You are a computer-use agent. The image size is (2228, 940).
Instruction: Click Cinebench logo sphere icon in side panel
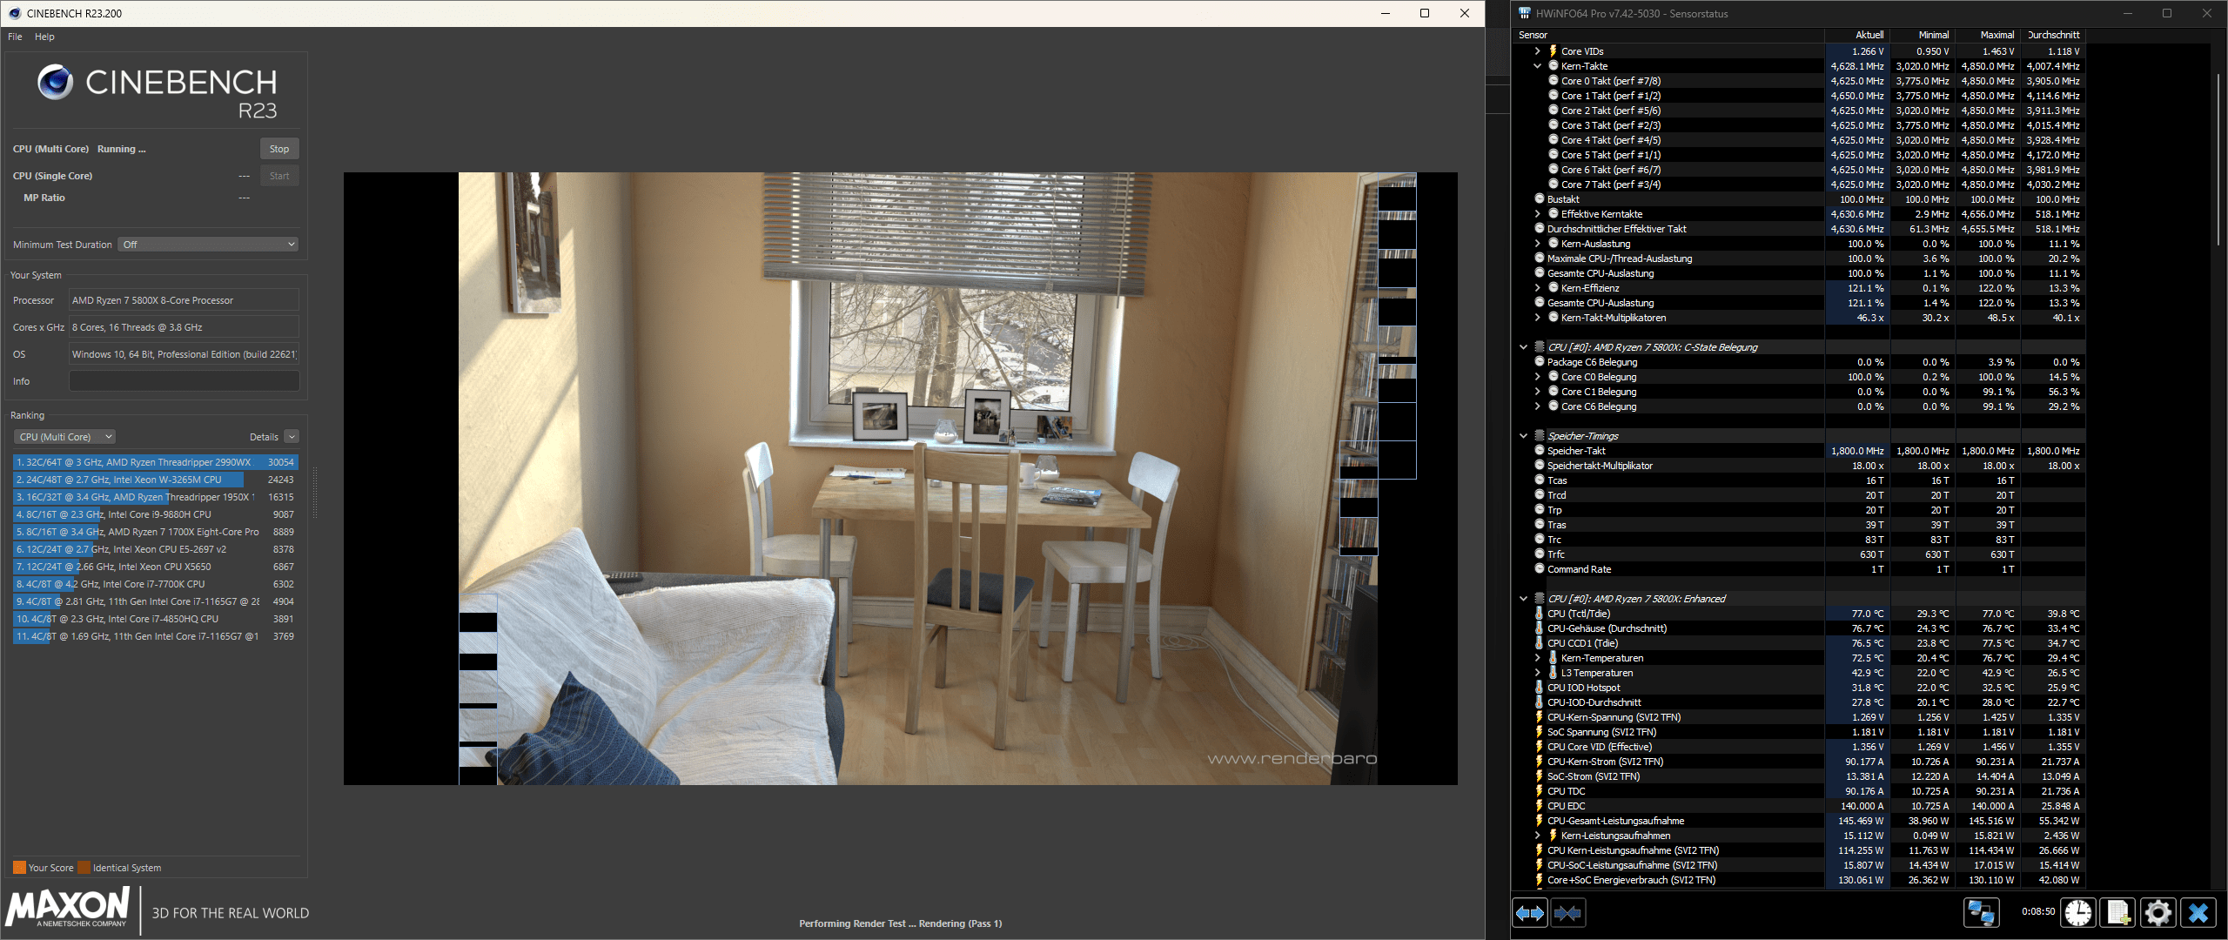[x=56, y=82]
